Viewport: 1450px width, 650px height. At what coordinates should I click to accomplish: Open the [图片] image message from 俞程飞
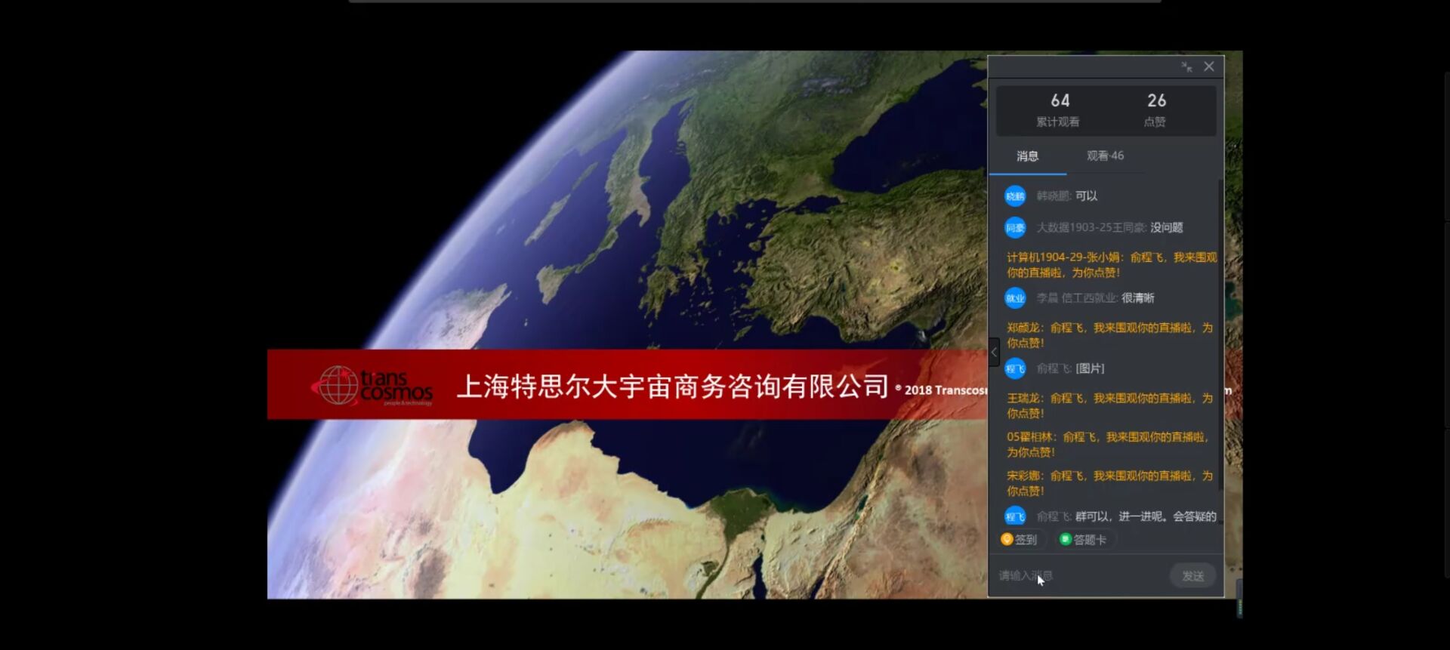click(1090, 368)
